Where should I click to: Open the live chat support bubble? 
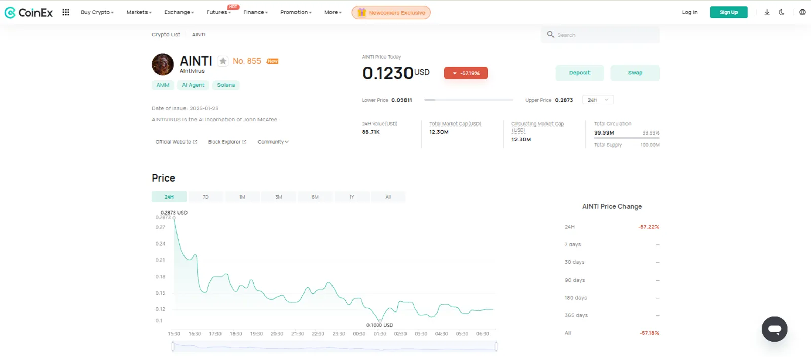point(775,329)
